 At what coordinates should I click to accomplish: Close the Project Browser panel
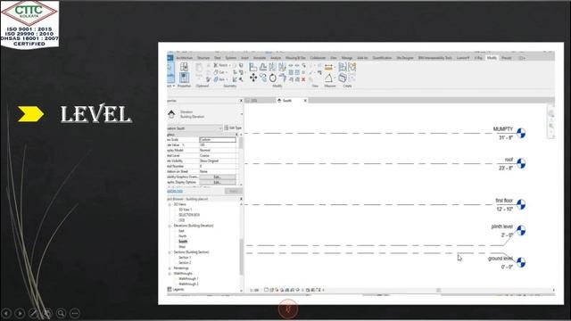[241, 199]
